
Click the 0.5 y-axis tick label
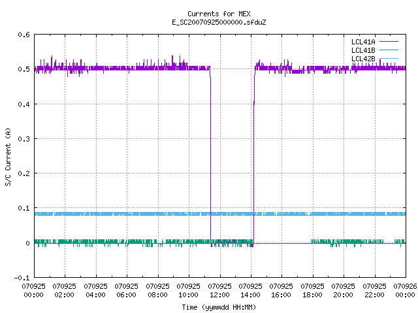pos(24,69)
